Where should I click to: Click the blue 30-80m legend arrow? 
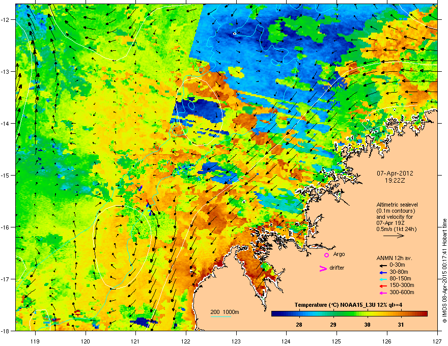click(x=383, y=272)
